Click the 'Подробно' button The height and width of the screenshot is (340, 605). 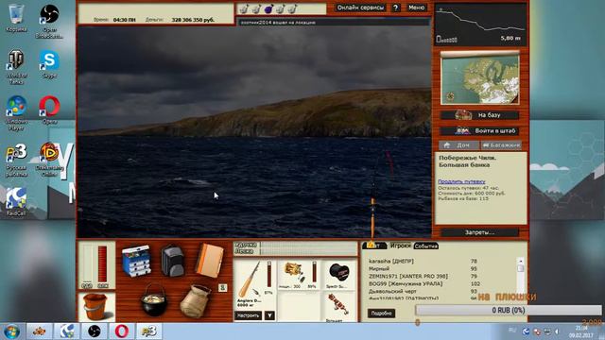381,313
